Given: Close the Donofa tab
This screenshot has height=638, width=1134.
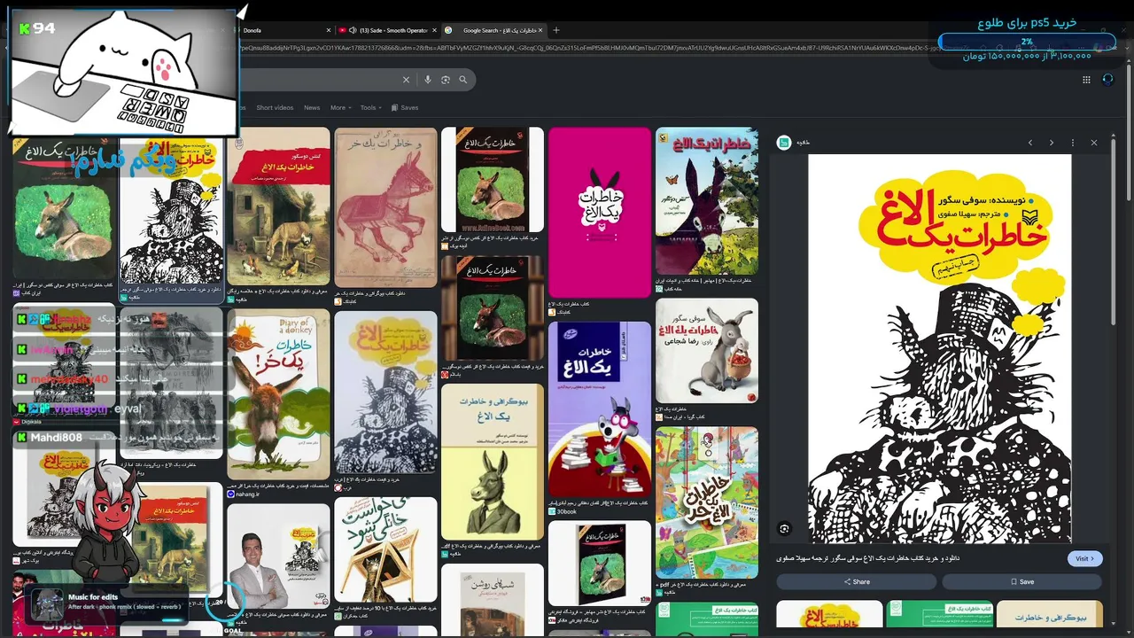Looking at the screenshot, I should click(329, 30).
